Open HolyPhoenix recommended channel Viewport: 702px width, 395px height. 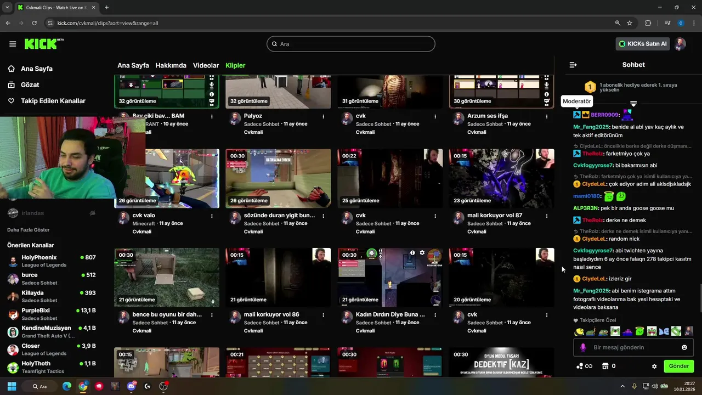(52, 261)
